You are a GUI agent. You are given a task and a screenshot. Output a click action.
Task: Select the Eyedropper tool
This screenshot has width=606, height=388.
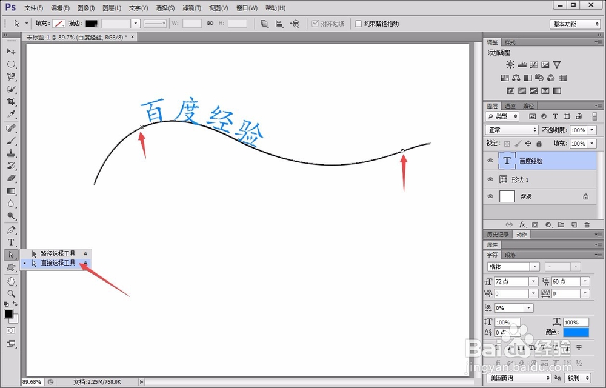tap(11, 115)
